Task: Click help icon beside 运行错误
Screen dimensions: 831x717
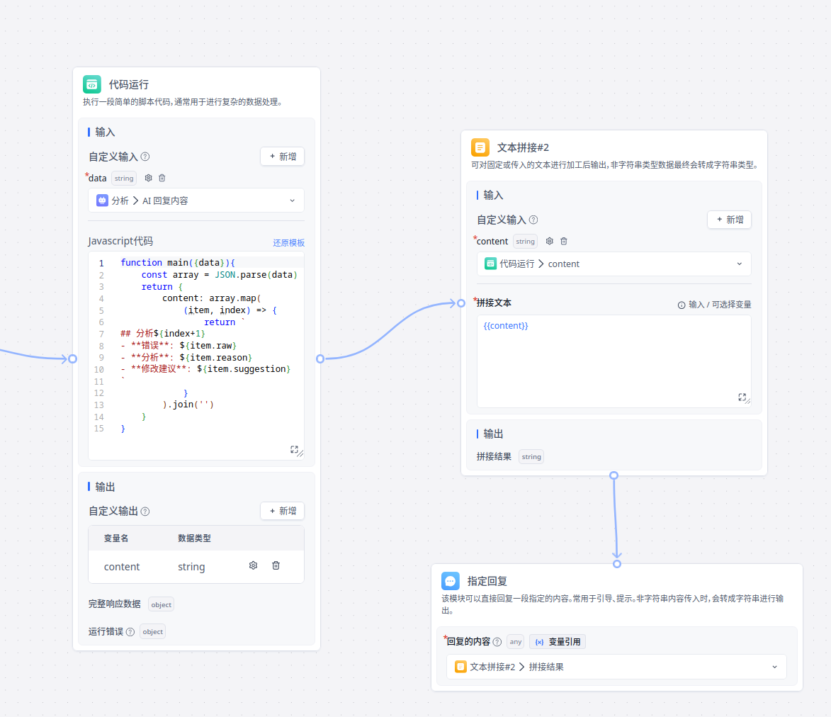Action: pos(130,632)
